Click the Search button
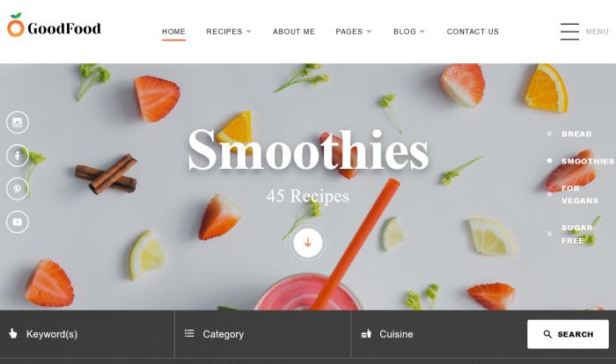Image resolution: width=616 pixels, height=364 pixels. pyautogui.click(x=568, y=334)
